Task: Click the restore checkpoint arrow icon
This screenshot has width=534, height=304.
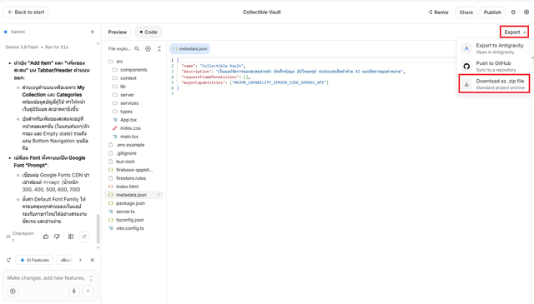Action: (x=84, y=237)
